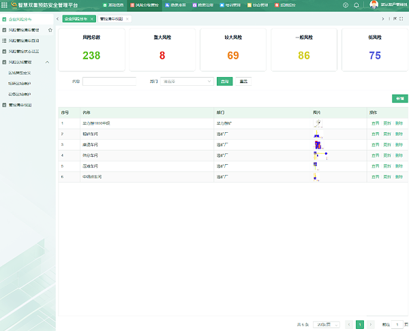Edit the row 5 entry
409x331 pixels.
387,166
